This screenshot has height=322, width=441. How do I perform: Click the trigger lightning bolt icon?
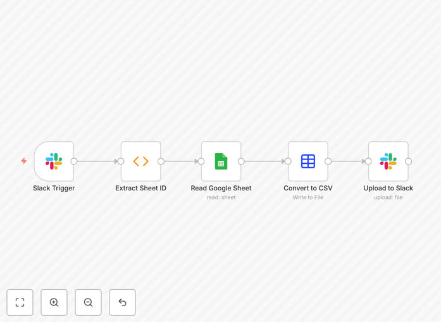click(x=24, y=161)
